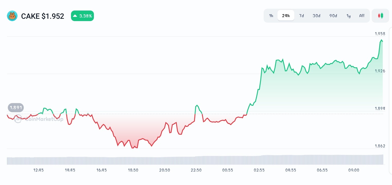Click the 16:45 time axis label

[x=102, y=170]
